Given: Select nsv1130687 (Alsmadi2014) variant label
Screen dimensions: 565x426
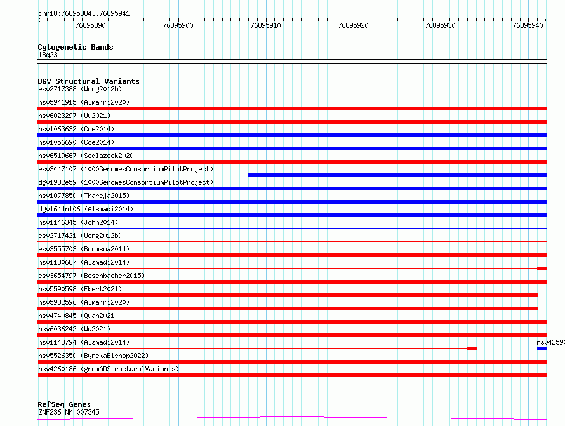Looking at the screenshot, I should point(84,262).
